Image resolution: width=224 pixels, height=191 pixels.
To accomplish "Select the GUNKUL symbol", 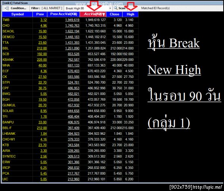I will [9, 105].
